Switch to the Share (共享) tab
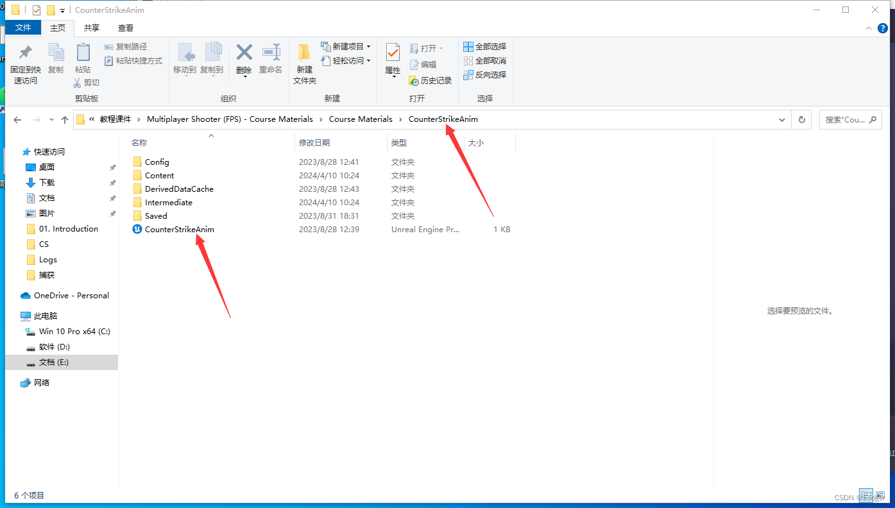This screenshot has width=895, height=508. coord(92,28)
